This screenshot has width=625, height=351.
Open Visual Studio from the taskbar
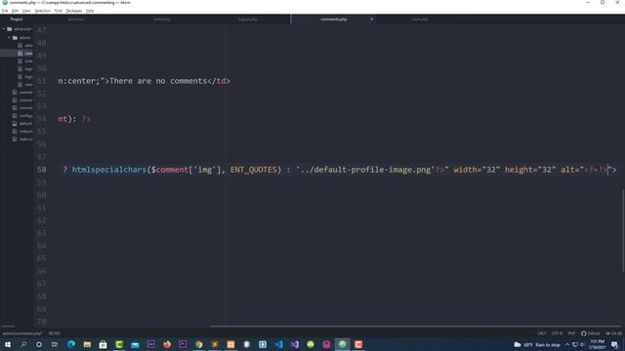[x=294, y=344]
